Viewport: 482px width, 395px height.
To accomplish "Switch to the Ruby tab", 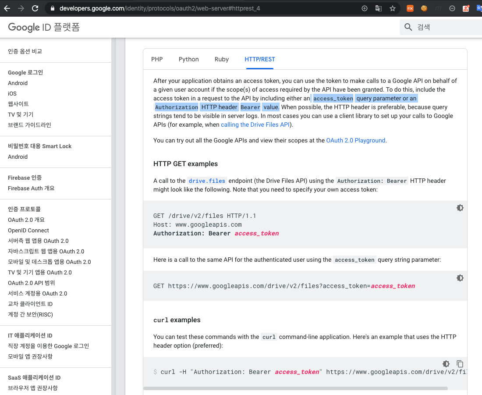I will tap(222, 59).
